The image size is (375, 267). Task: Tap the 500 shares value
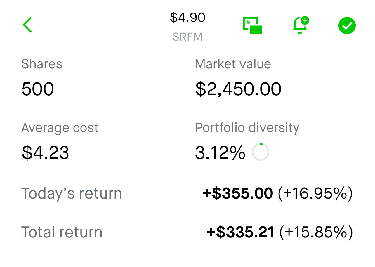tap(38, 89)
